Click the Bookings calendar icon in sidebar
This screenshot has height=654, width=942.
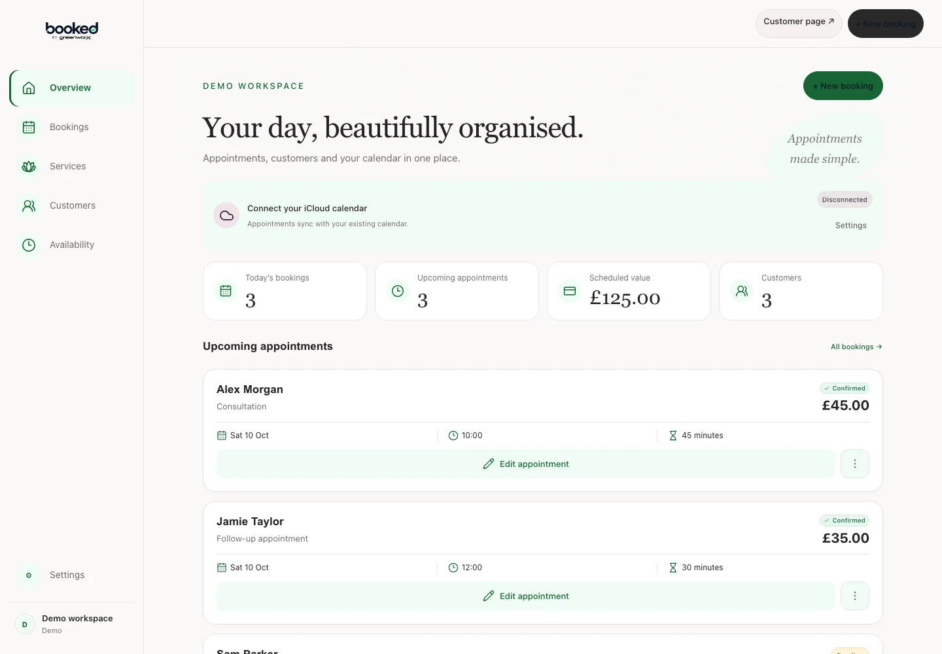point(29,127)
